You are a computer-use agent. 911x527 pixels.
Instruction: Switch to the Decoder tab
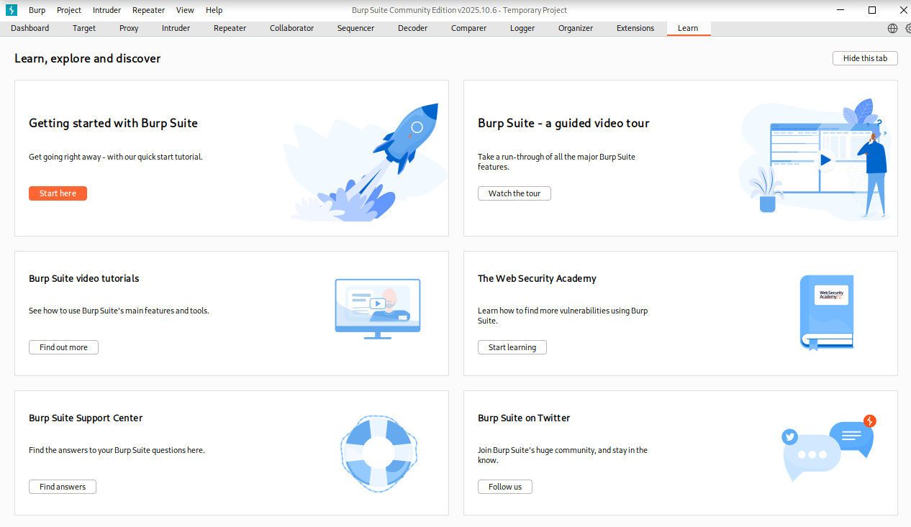[x=412, y=29]
